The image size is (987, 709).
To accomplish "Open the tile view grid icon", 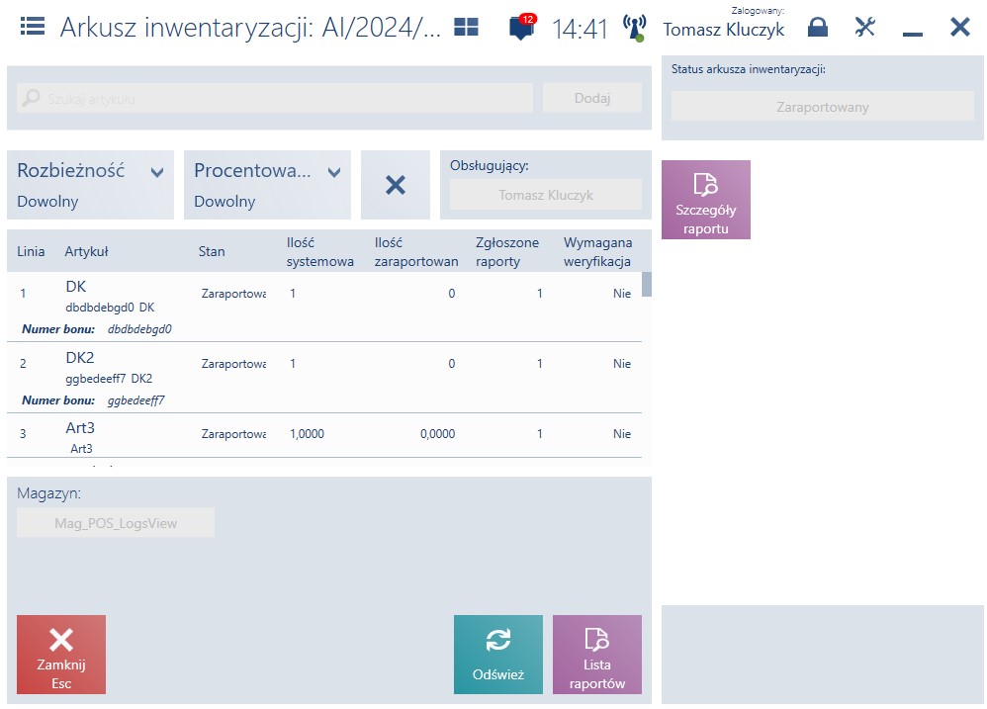I will coord(466,27).
